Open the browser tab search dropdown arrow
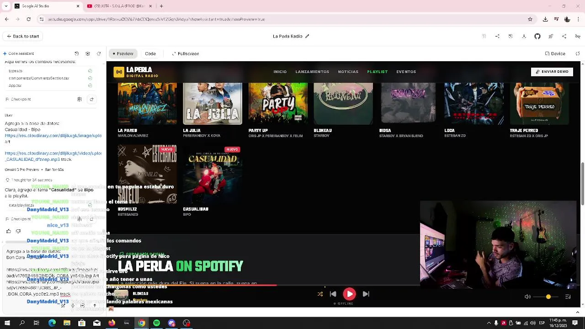Screen dimensions: 585x329 pyautogui.click(x=6, y=6)
